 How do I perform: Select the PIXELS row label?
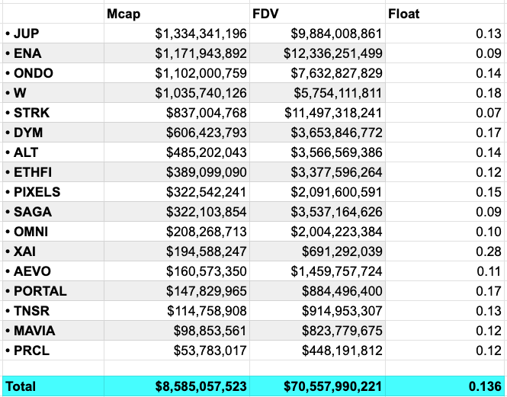pyautogui.click(x=37, y=192)
